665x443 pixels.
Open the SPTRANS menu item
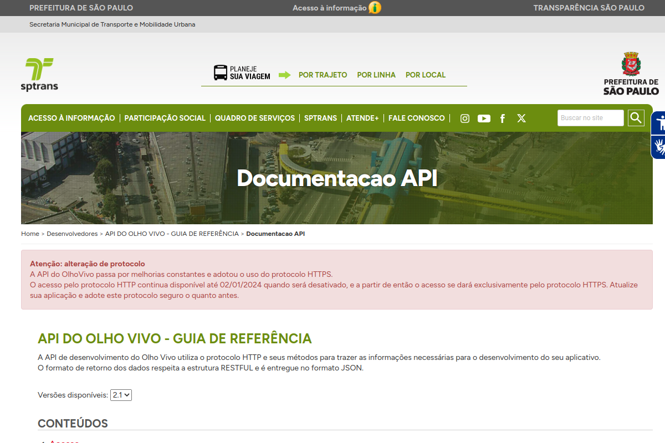(320, 118)
